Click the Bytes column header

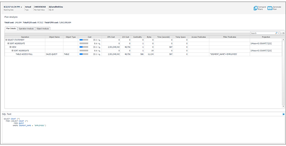[x=149, y=37]
